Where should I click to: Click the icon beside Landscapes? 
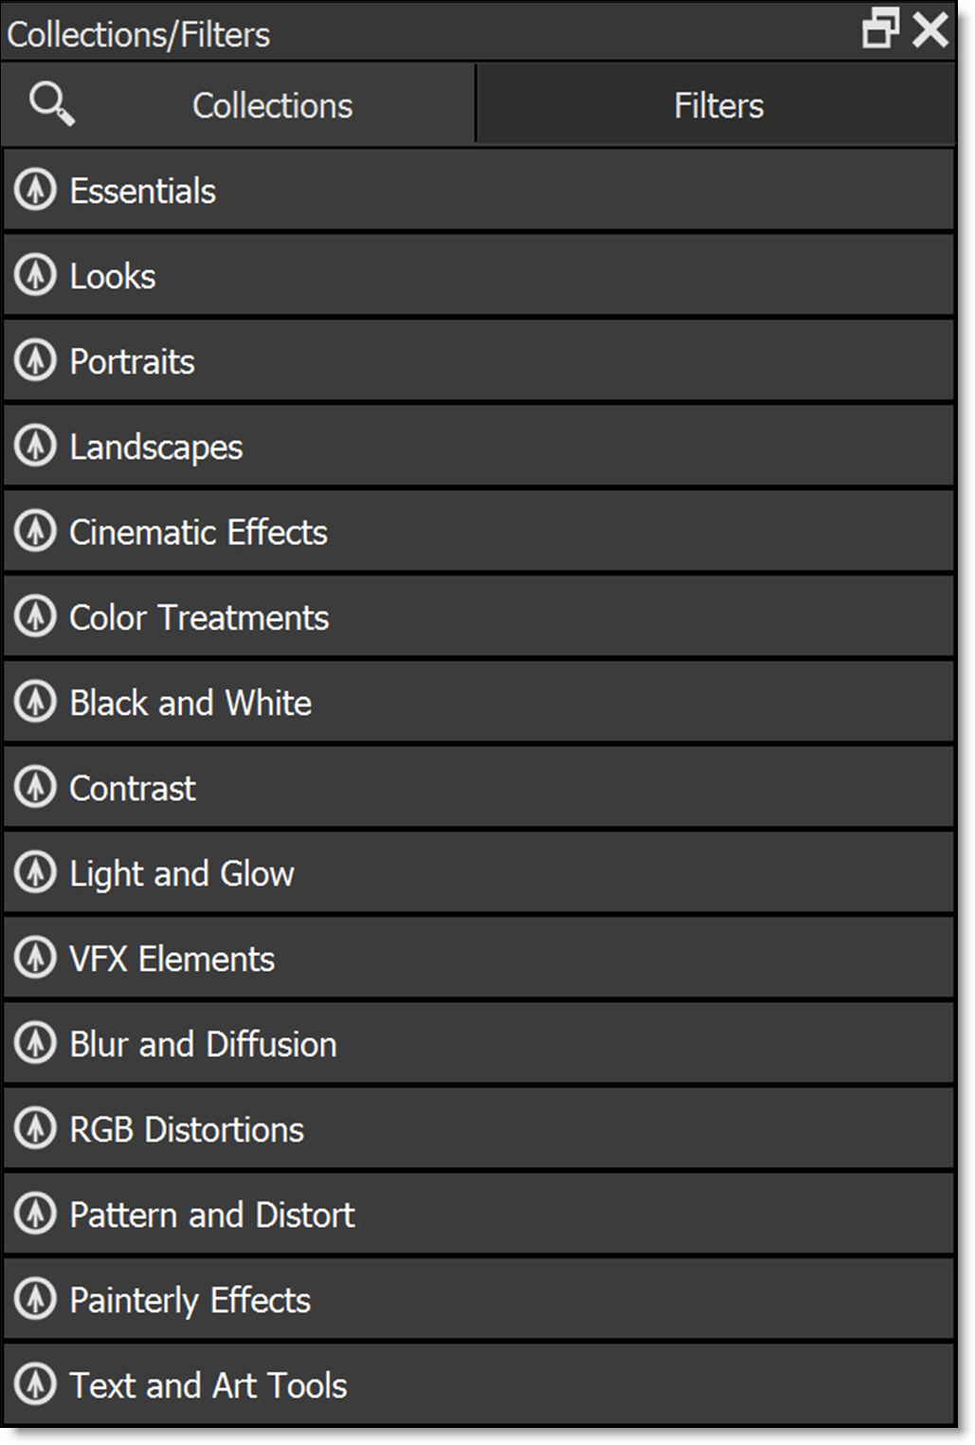click(x=36, y=447)
